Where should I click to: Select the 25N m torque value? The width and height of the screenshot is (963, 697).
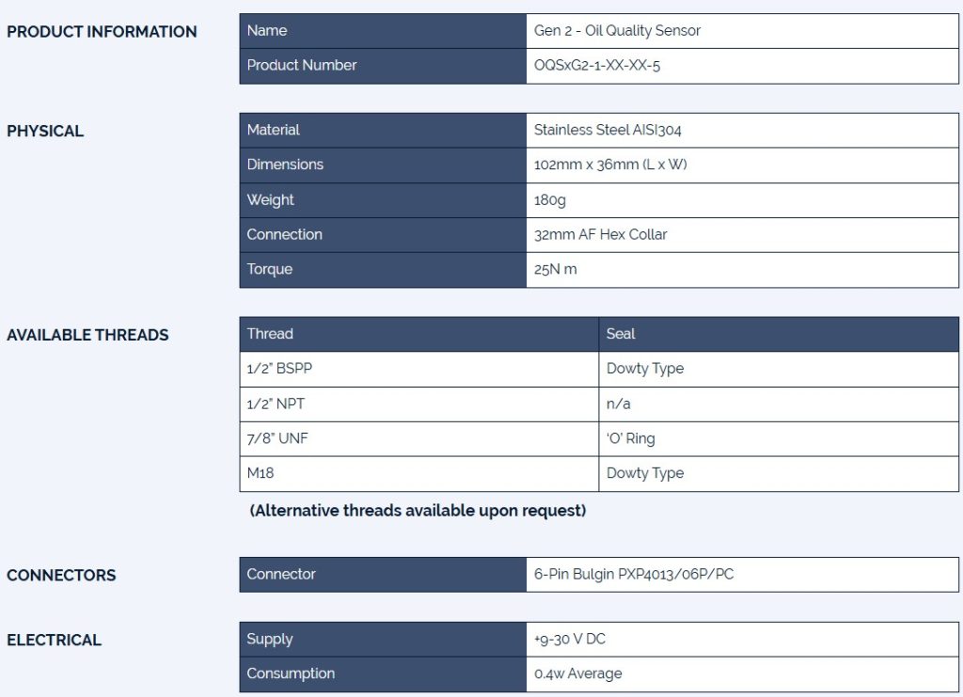coord(556,270)
